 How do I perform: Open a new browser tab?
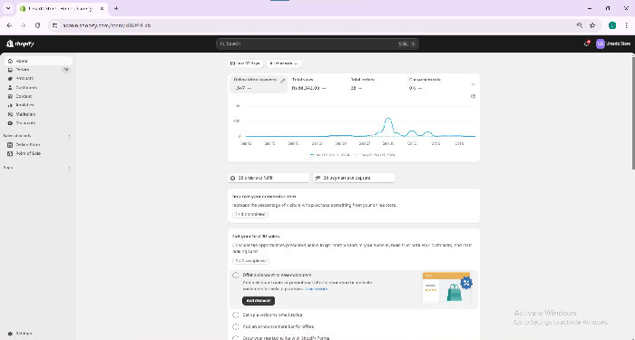(x=116, y=8)
